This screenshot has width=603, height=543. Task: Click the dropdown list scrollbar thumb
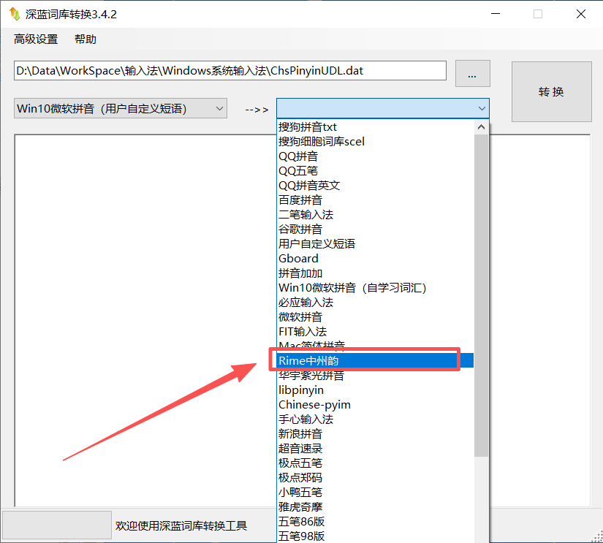481,295
